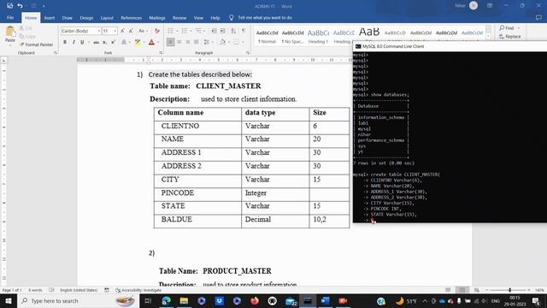Apply the Normal style
Image resolution: width=547 pixels, height=308 pixels.
click(267, 36)
